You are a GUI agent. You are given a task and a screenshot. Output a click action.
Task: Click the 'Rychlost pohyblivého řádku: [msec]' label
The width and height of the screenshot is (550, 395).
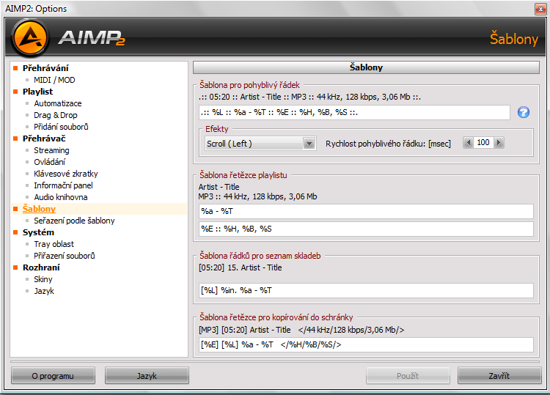click(388, 144)
